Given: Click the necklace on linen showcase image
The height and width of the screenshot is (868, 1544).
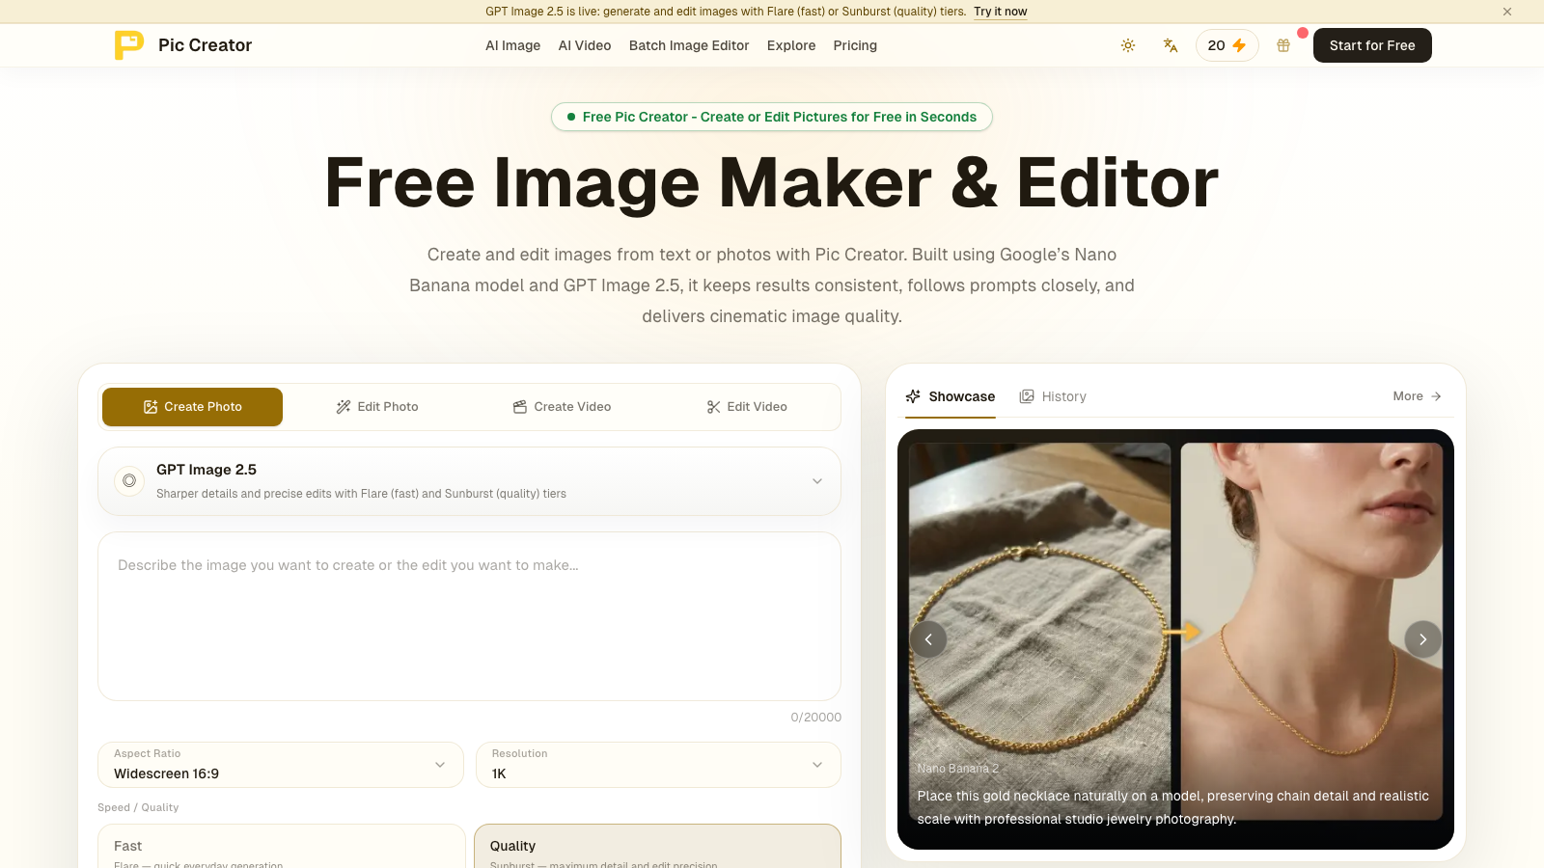Looking at the screenshot, I should 1039,632.
